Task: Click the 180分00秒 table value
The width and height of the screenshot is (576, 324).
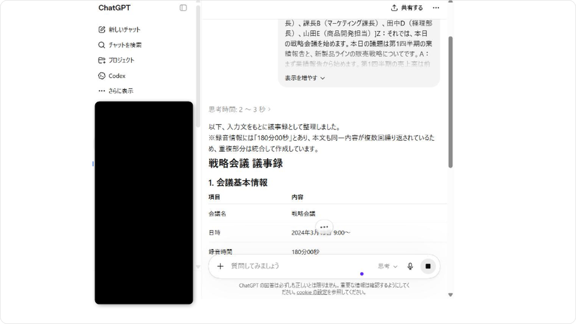Action: click(306, 252)
